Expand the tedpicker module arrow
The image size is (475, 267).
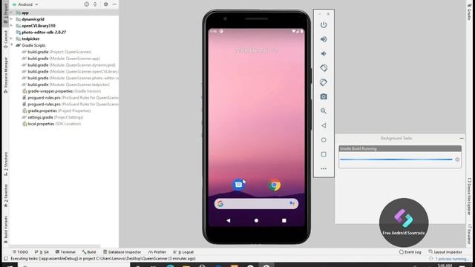click(x=12, y=39)
